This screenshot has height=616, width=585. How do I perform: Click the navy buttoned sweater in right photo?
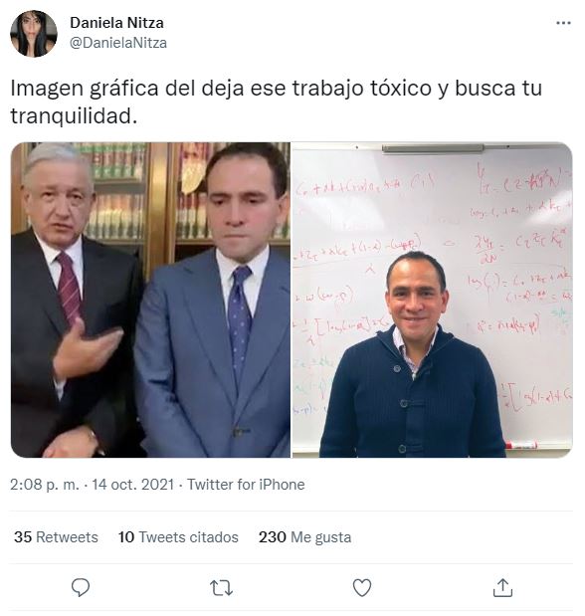click(411, 395)
